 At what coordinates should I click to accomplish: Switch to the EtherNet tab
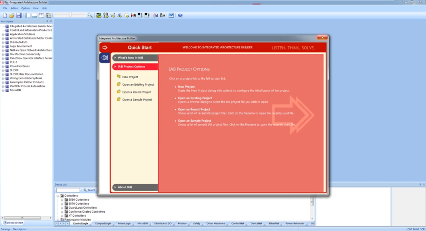(x=274, y=224)
